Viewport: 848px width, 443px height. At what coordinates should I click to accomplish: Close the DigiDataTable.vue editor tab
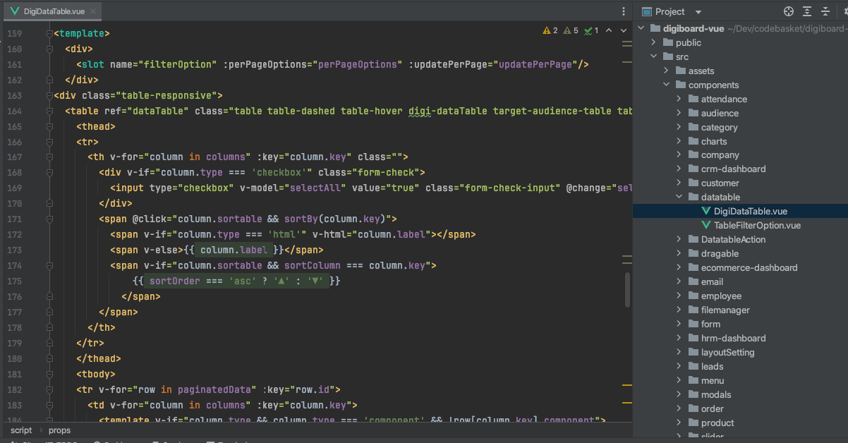[x=93, y=12]
